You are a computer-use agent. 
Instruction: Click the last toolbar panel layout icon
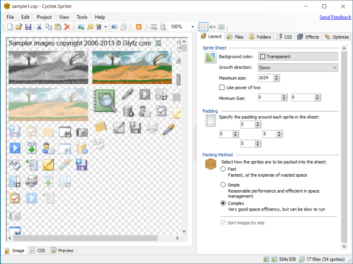(x=221, y=27)
